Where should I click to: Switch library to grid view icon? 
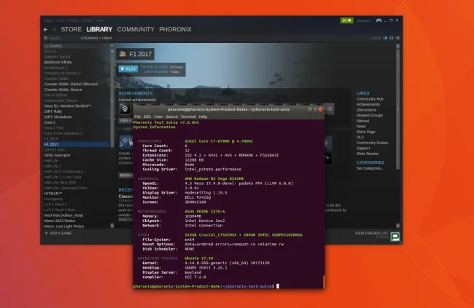tap(398, 38)
